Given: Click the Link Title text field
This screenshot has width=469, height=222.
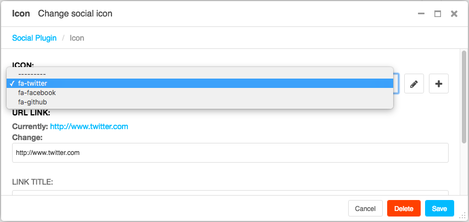Looking at the screenshot, I should 230,193.
